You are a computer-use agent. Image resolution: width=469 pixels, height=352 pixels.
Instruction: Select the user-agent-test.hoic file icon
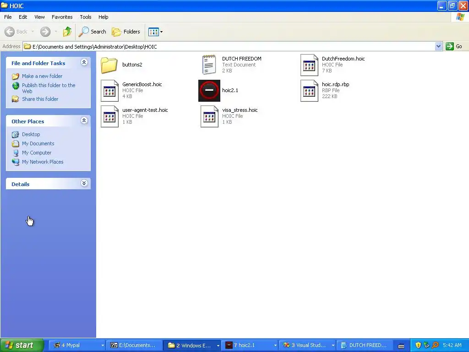109,116
